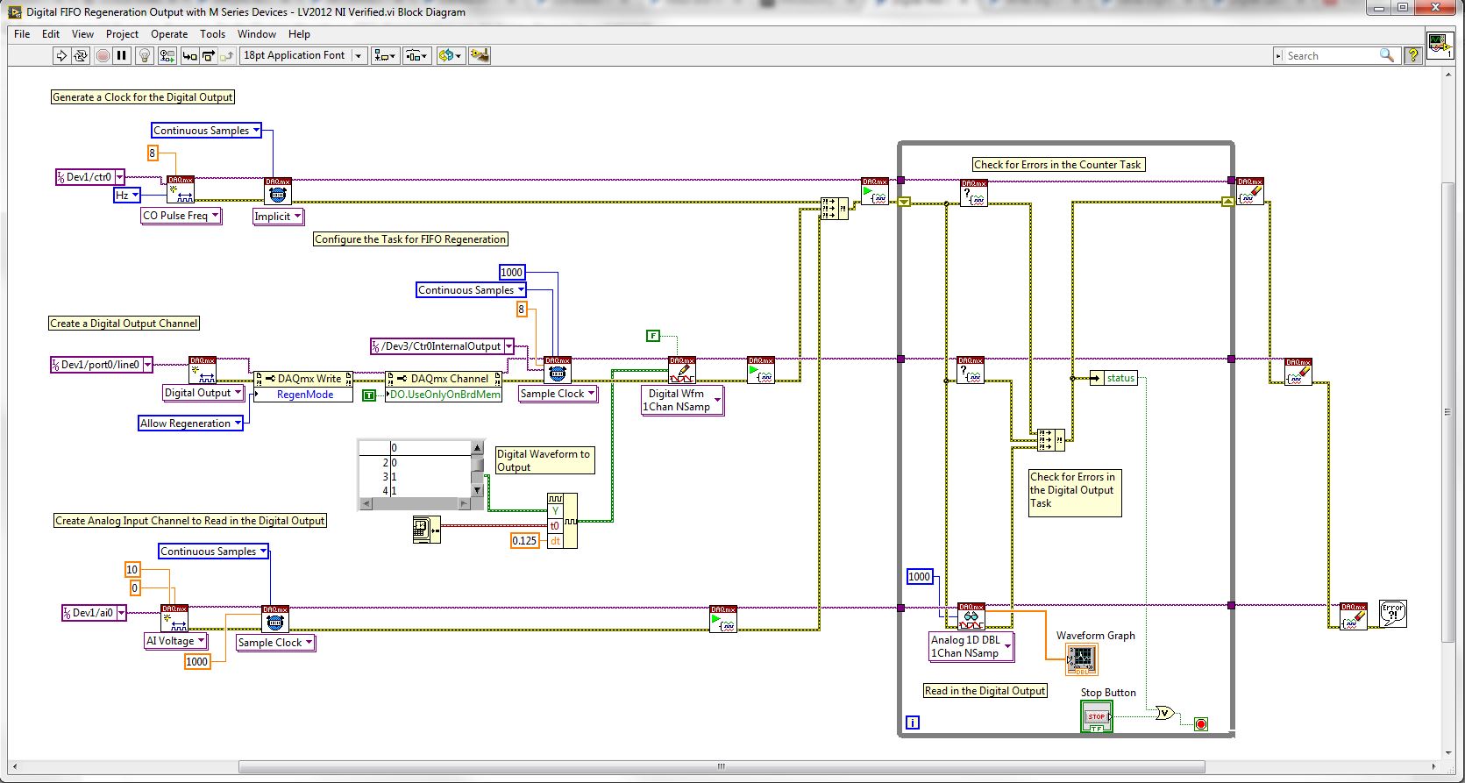1465x783 pixels.
Task: Open the AI Voltage selector
Action: (175, 641)
